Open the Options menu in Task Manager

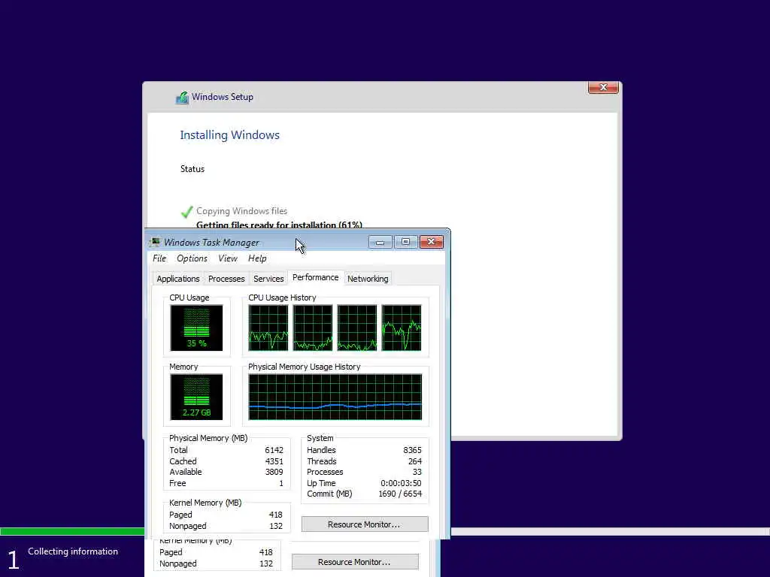[192, 258]
